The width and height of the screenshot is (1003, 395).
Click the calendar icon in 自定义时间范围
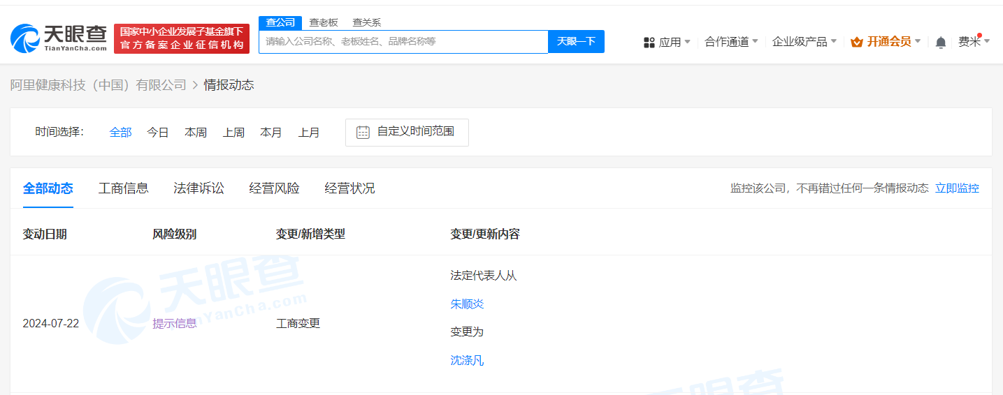point(363,132)
